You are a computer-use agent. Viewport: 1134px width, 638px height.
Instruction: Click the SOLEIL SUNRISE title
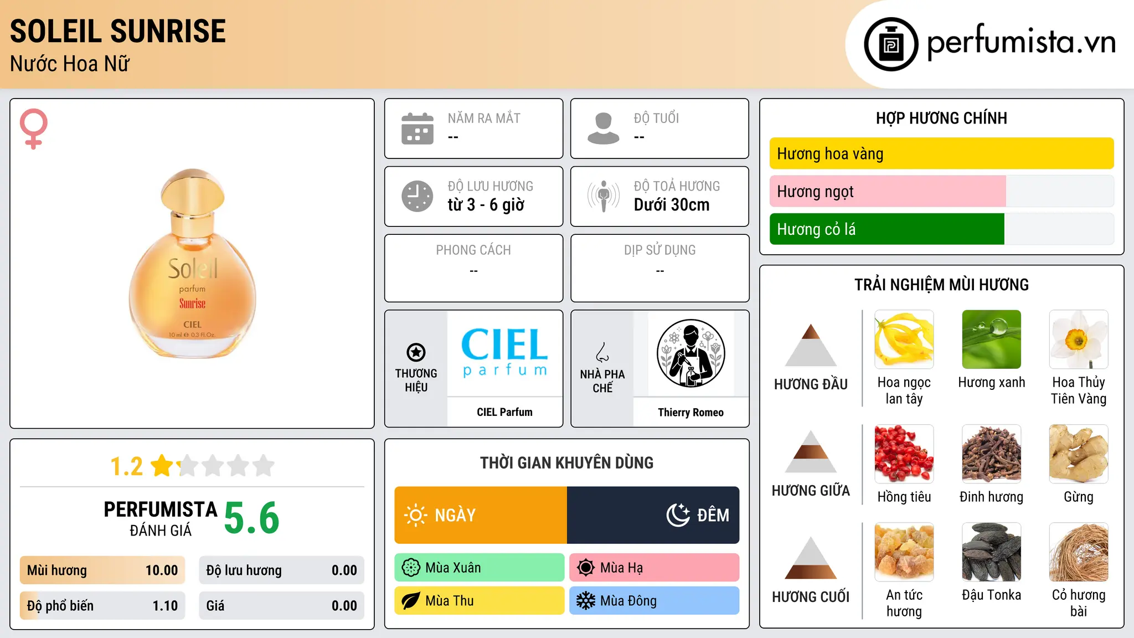pos(118,31)
